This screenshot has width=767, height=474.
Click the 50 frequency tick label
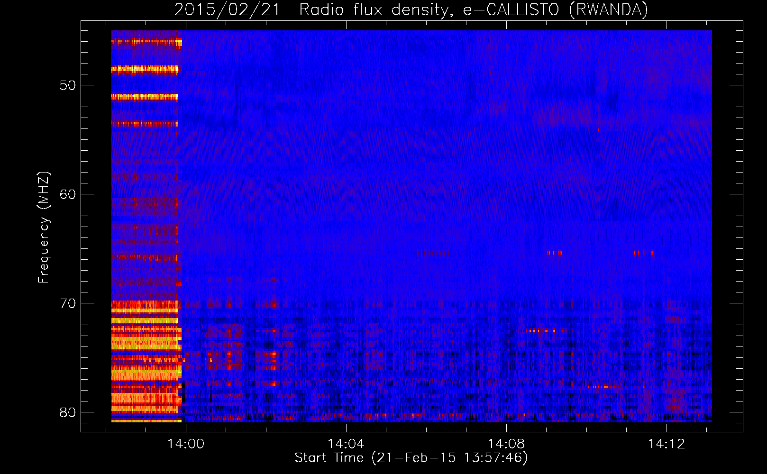pos(68,85)
